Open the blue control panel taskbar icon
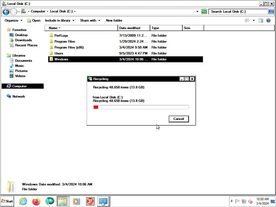The image size is (276, 207). pyautogui.click(x=103, y=201)
